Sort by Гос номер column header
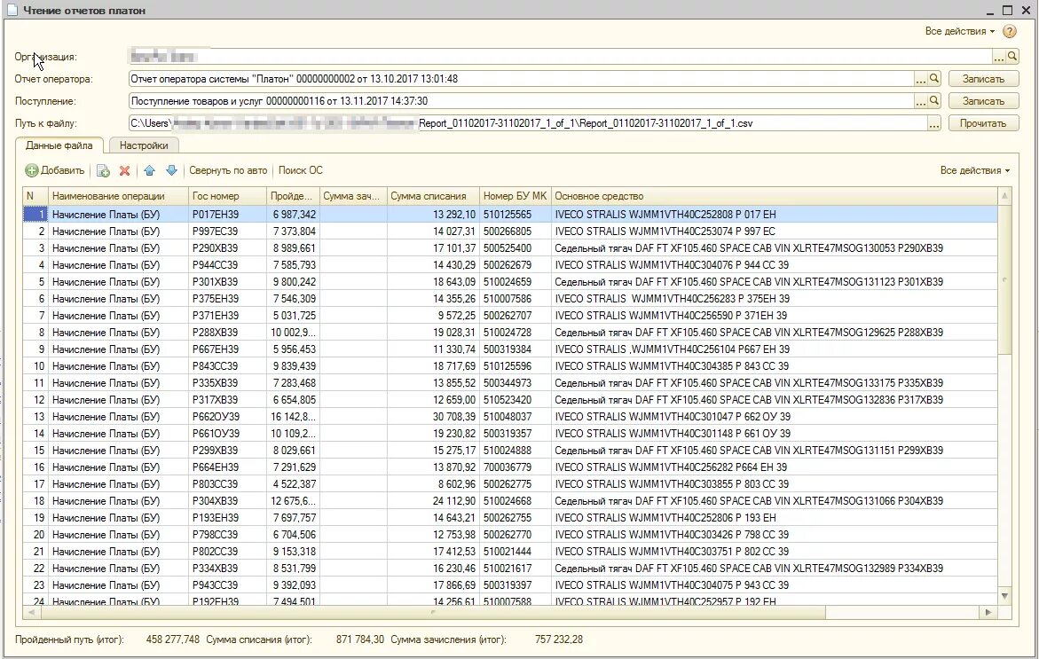This screenshot has width=1039, height=659. (x=227, y=196)
